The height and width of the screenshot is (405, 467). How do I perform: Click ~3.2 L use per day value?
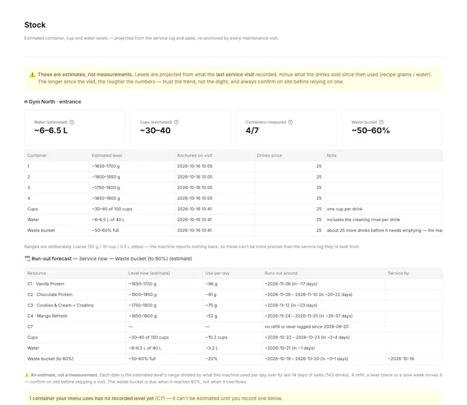[x=211, y=348]
